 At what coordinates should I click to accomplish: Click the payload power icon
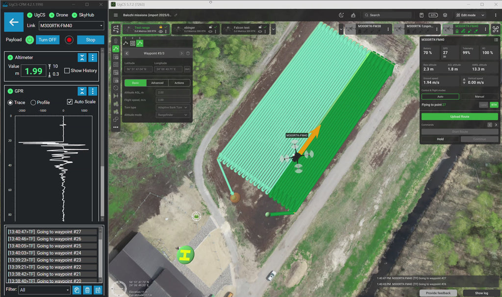pos(29,40)
